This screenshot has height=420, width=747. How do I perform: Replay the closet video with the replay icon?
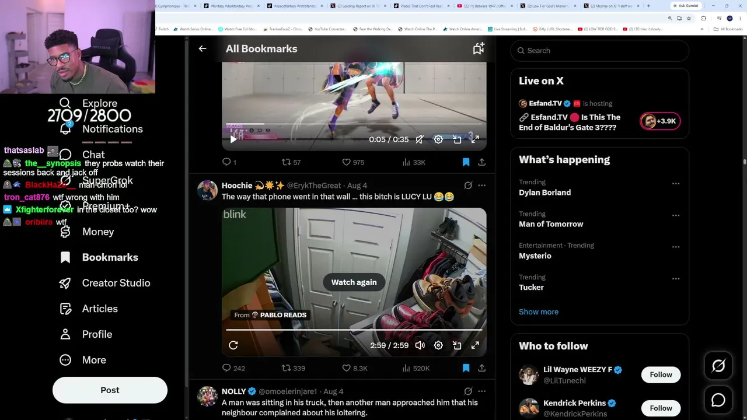tap(233, 345)
